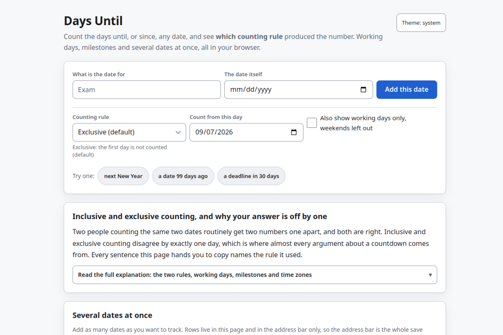Click the Count from this day label
This screenshot has height=335, width=503.
216,117
